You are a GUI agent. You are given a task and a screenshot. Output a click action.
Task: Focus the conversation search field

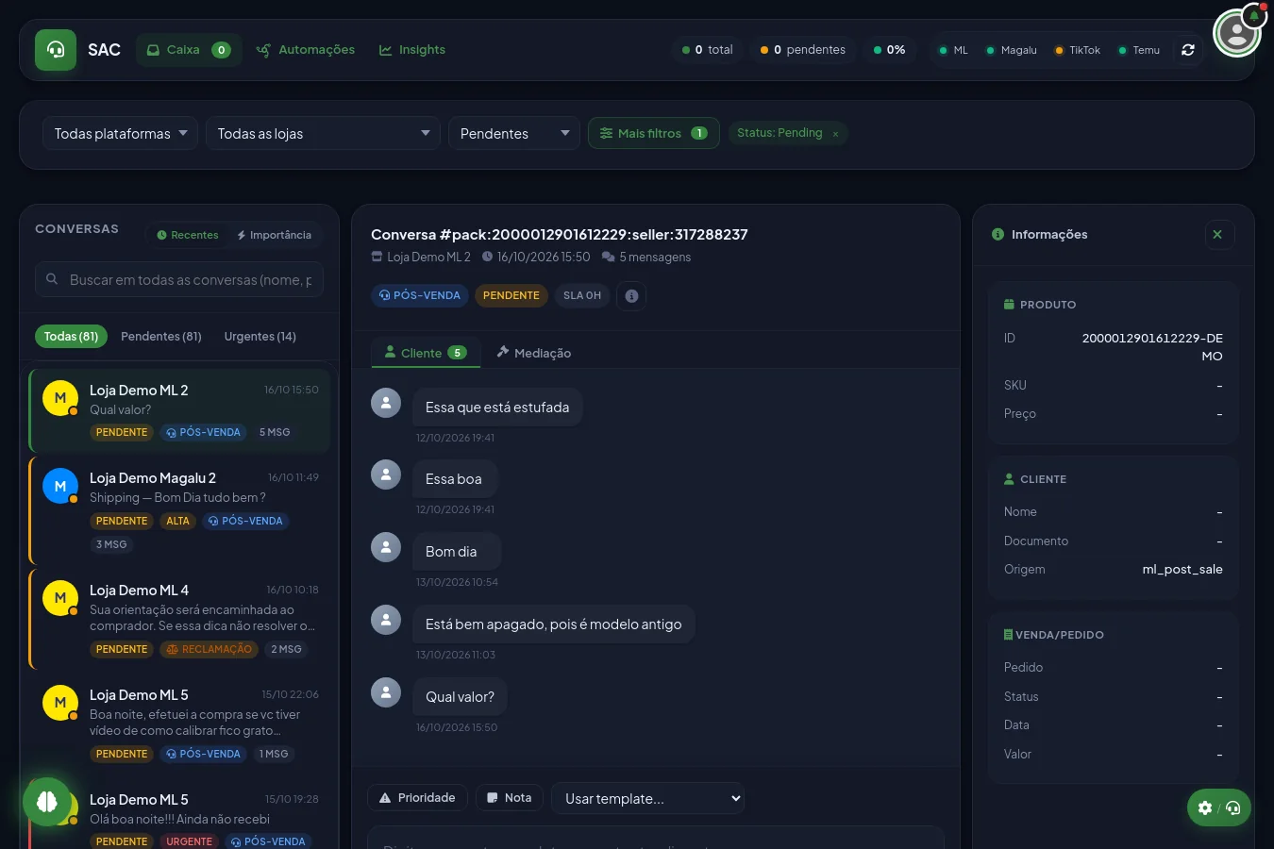coord(179,279)
